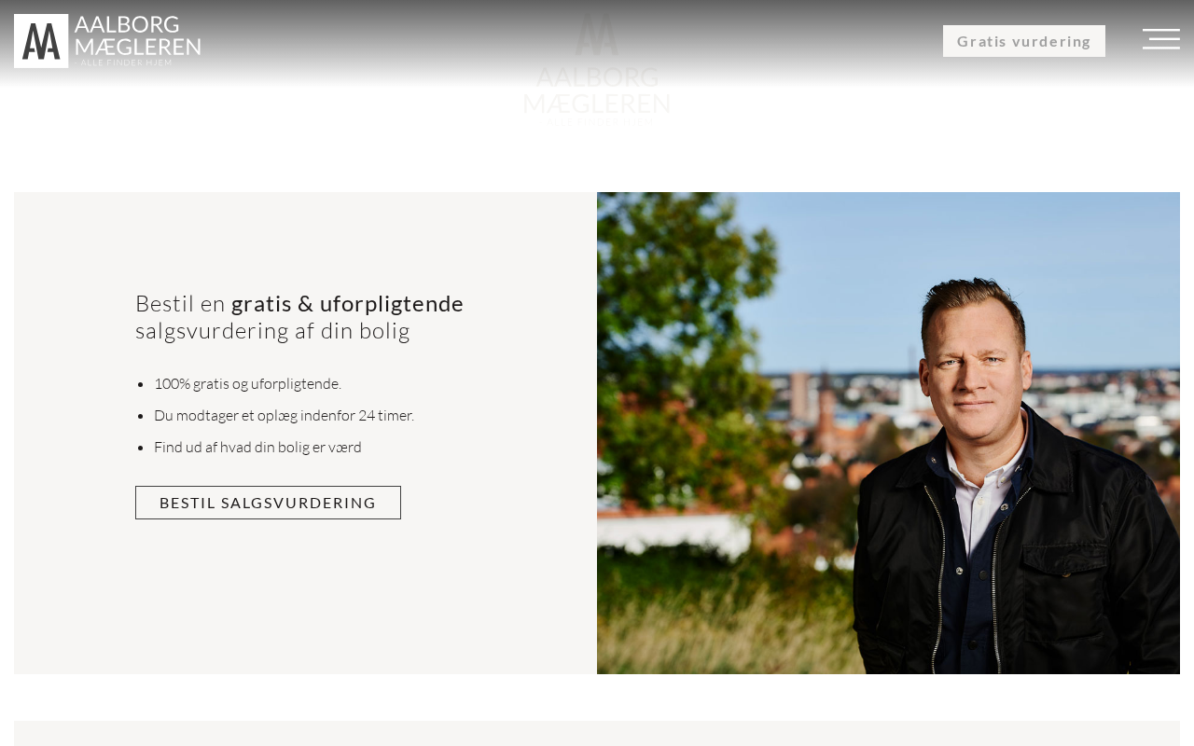Click the faded AA emblem watermark at center

click(596, 34)
